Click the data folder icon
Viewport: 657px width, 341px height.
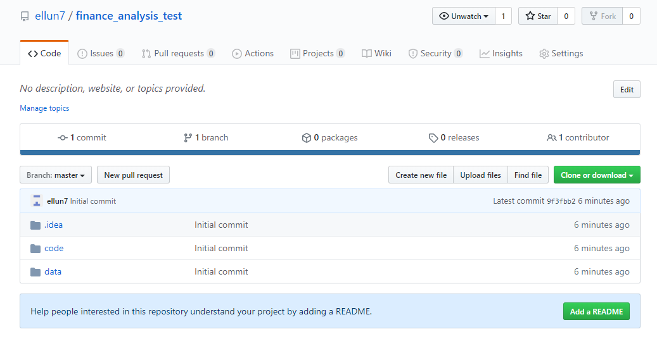tap(35, 272)
